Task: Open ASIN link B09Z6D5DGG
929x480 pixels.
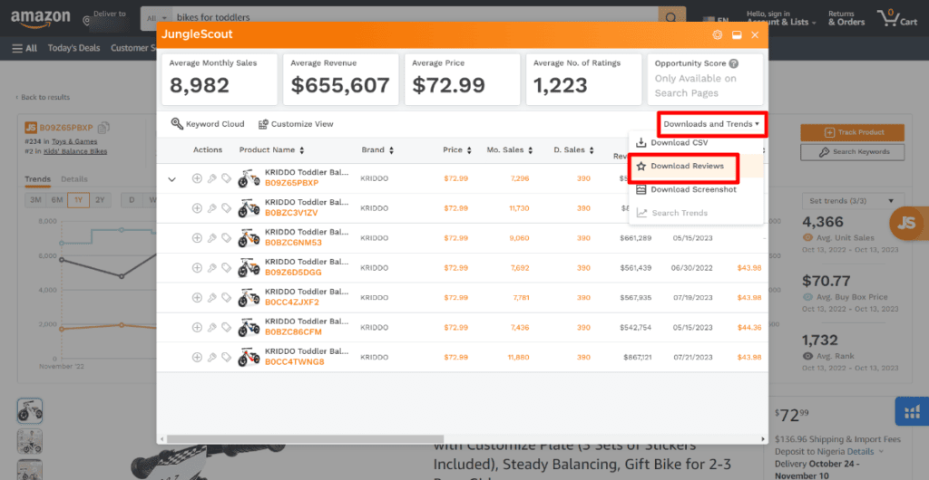Action: [x=293, y=273]
